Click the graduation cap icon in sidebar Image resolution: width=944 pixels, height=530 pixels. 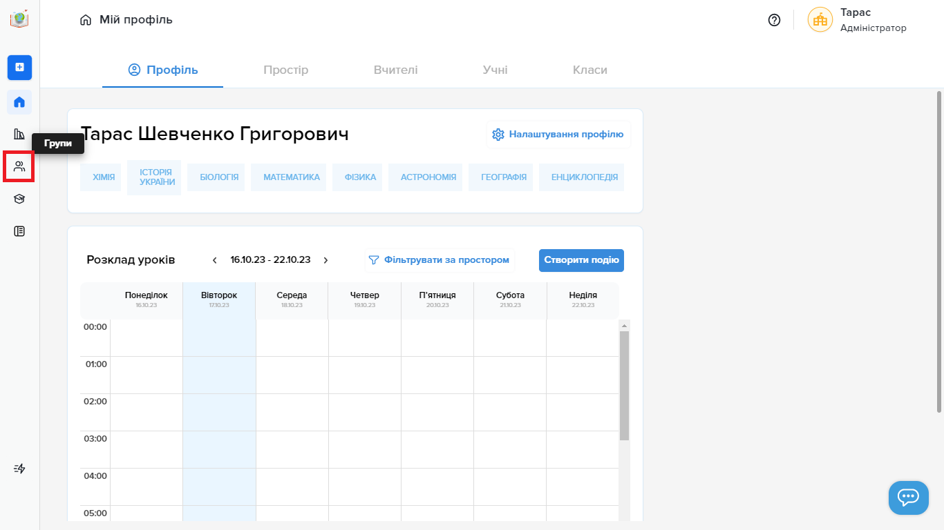pyautogui.click(x=19, y=199)
